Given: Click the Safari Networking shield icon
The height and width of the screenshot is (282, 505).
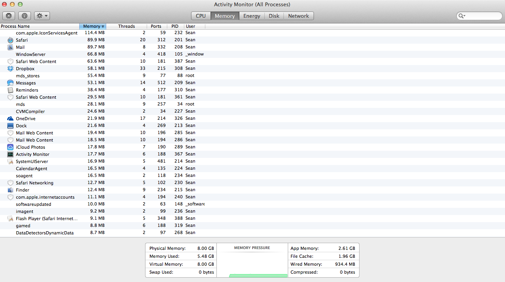Looking at the screenshot, I should tap(10, 183).
